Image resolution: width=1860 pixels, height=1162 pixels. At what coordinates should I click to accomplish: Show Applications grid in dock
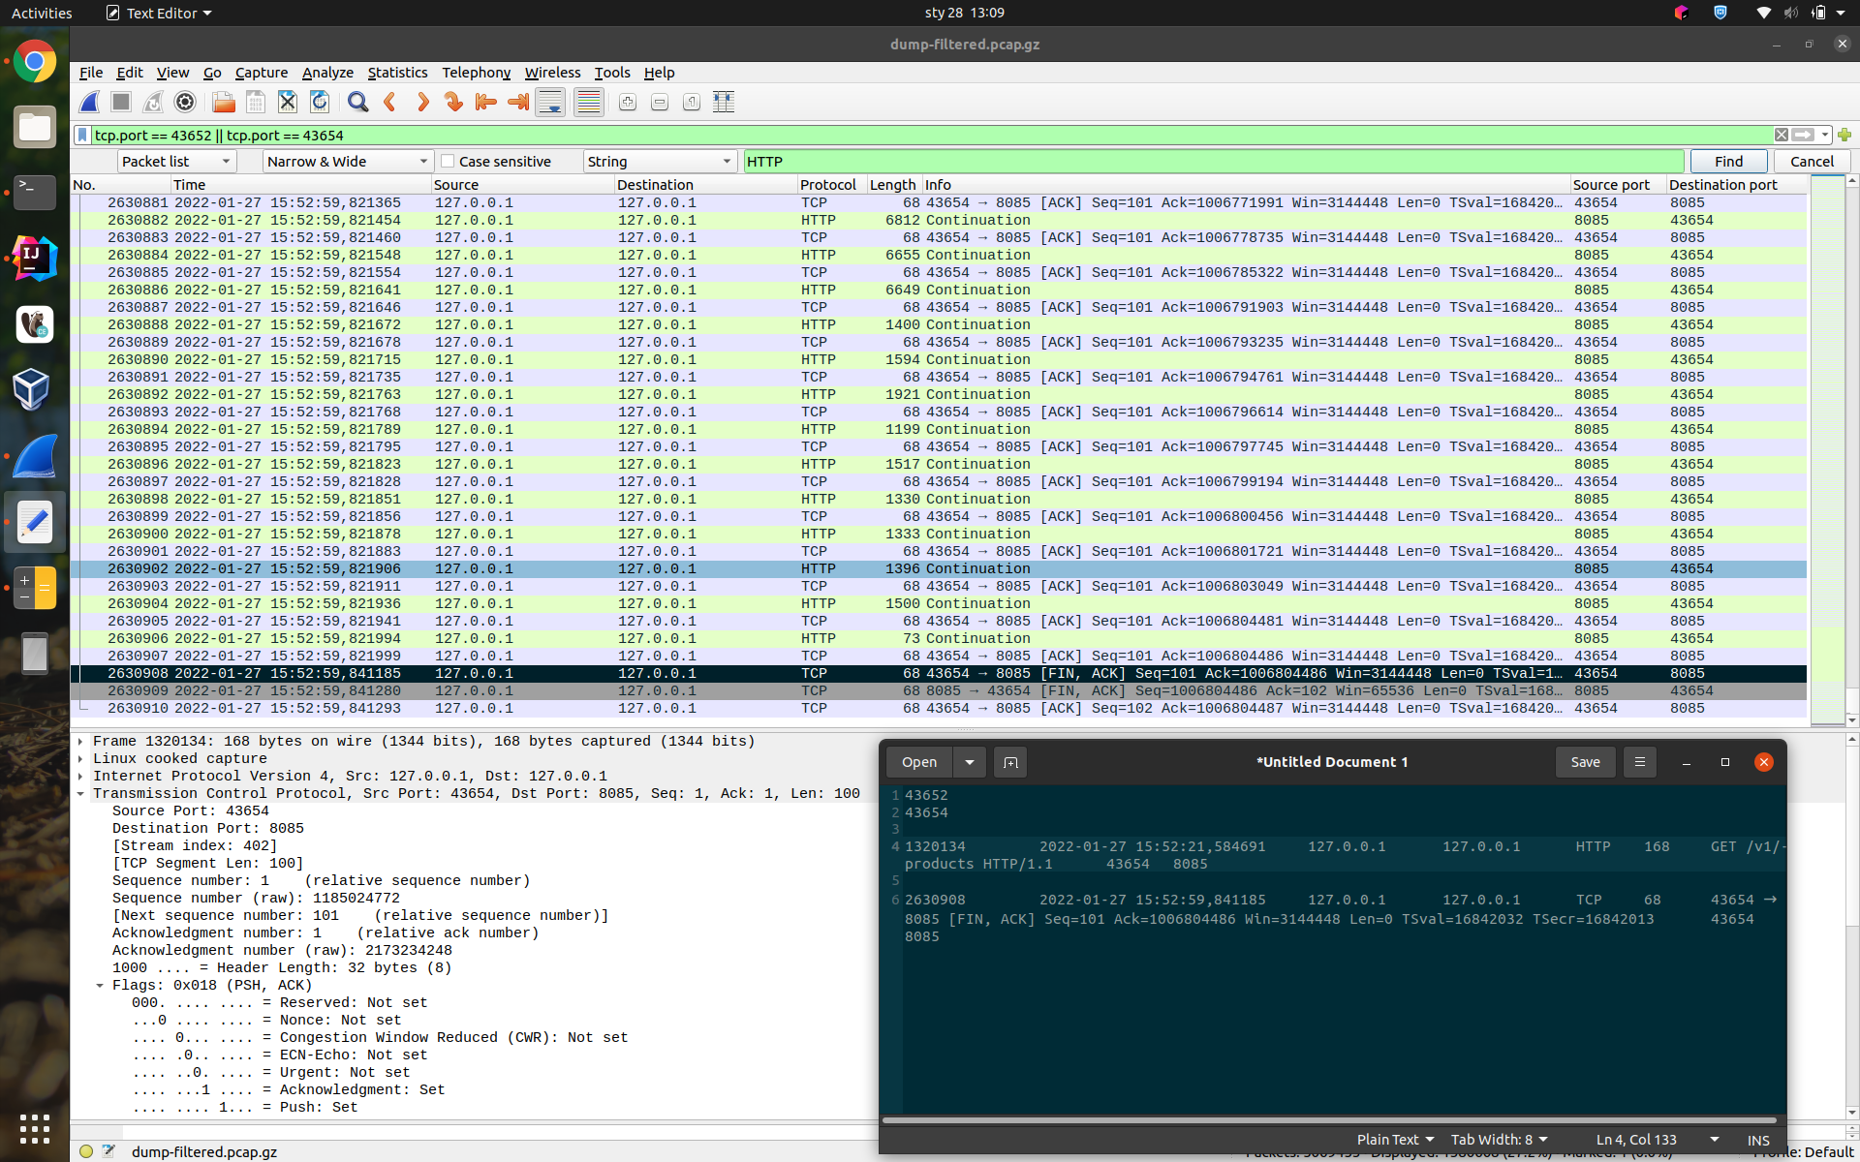pos(35,1128)
